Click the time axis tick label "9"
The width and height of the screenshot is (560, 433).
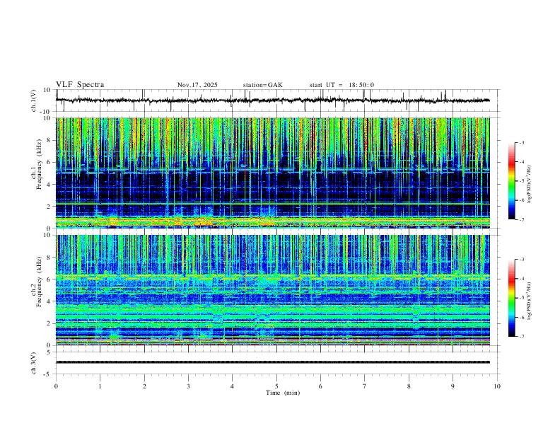(453, 386)
